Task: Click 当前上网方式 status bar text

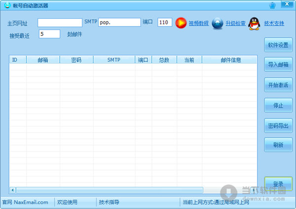Action: pos(216,202)
